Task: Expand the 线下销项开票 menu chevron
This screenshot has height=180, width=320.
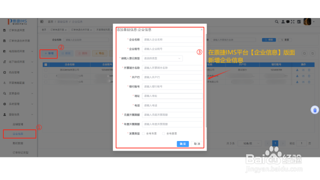Action: click(32, 62)
